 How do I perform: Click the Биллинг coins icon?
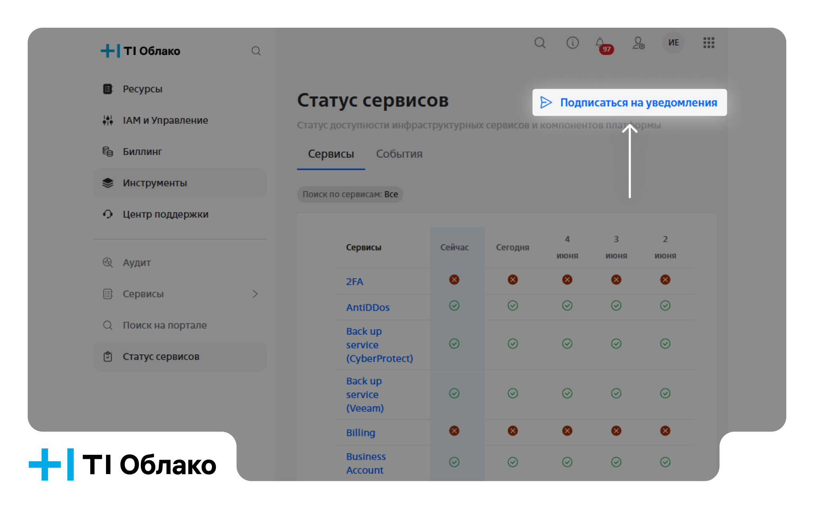tap(108, 151)
